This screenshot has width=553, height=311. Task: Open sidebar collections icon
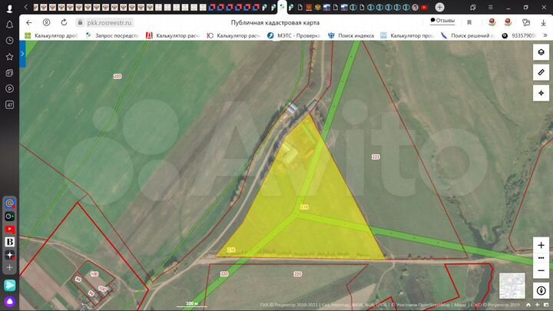(9, 73)
